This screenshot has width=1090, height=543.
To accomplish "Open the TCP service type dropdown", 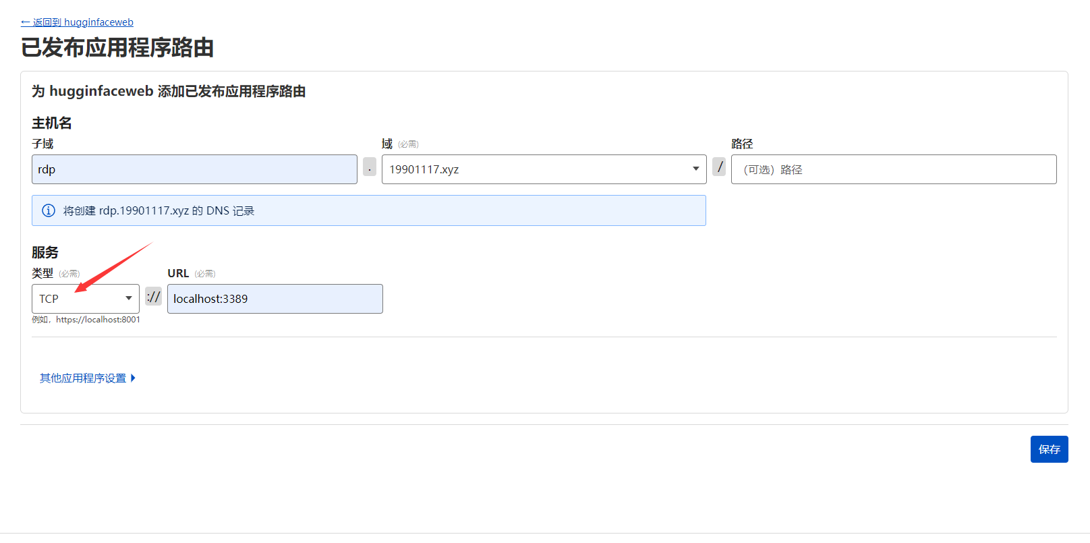I will (85, 299).
